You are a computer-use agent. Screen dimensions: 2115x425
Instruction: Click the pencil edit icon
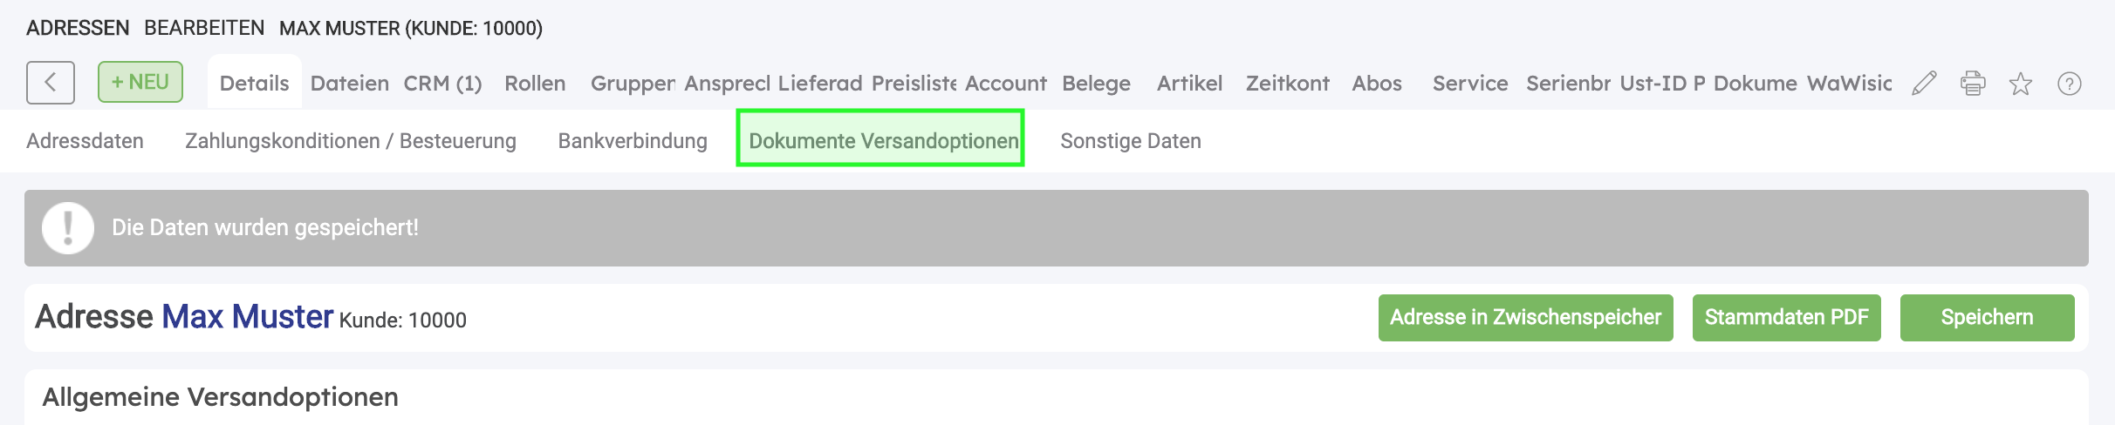click(1924, 84)
